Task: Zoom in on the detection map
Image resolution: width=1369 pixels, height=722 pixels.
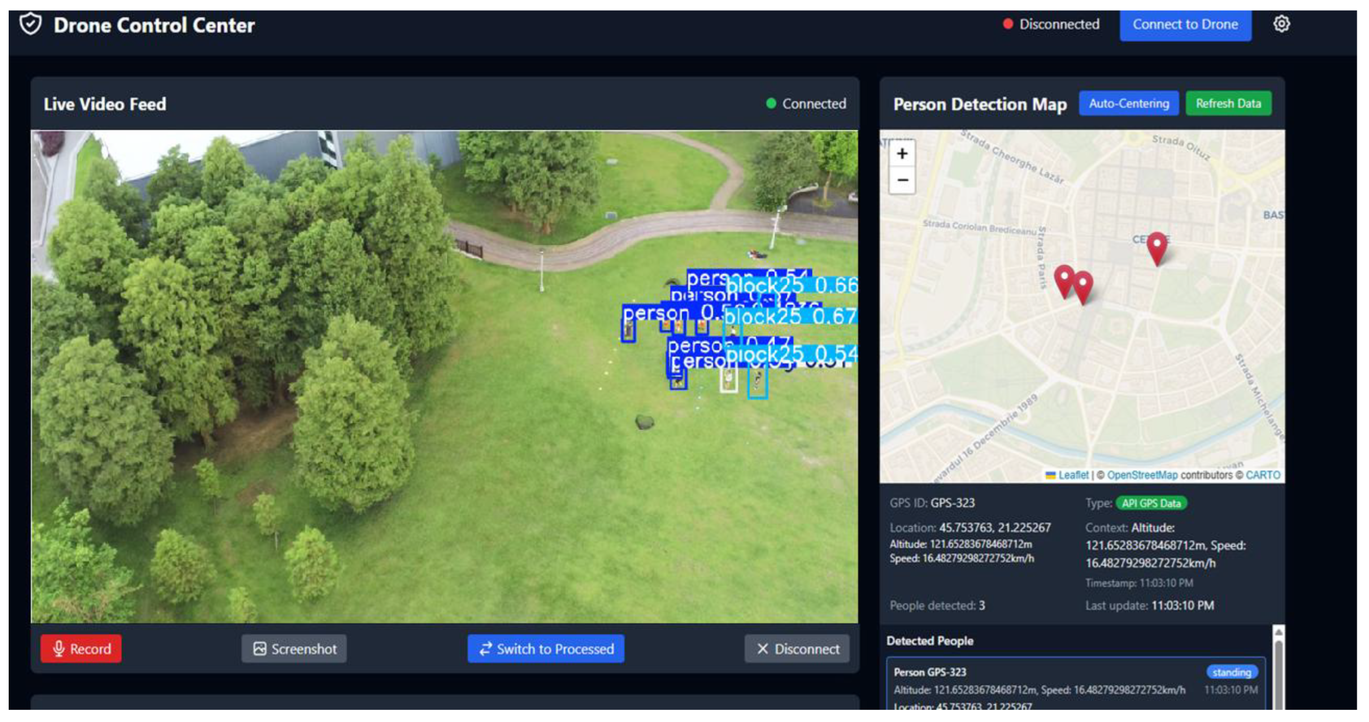Action: (902, 154)
